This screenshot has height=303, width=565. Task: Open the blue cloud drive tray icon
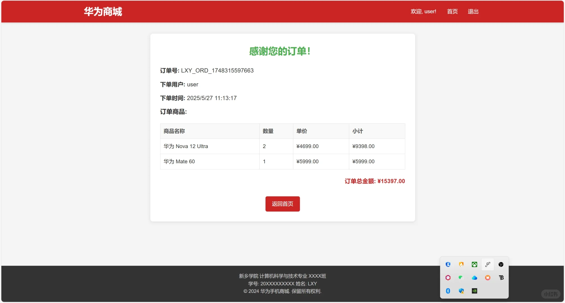(x=474, y=277)
